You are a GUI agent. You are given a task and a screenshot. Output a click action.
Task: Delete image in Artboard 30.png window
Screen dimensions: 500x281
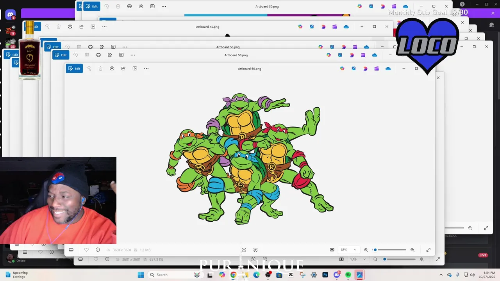pos(118,6)
